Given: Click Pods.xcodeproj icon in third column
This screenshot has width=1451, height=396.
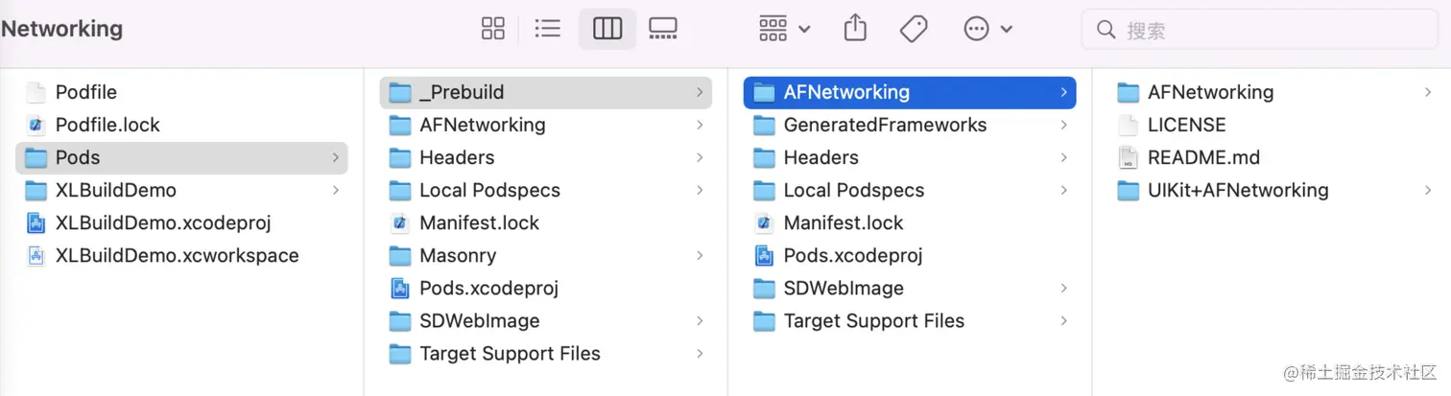Looking at the screenshot, I should (764, 255).
